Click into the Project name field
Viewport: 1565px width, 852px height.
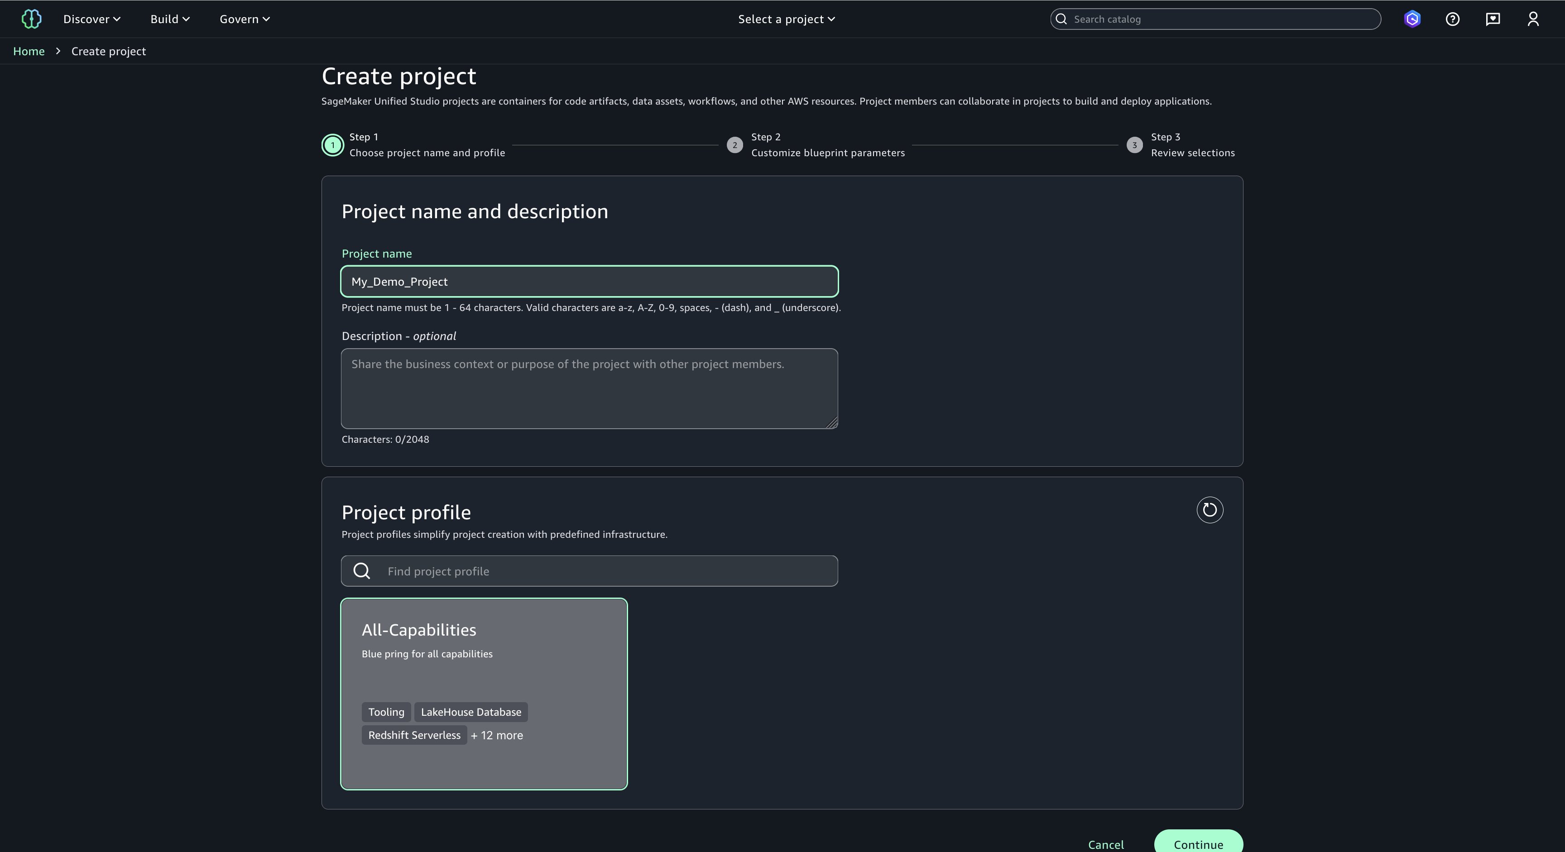589,282
